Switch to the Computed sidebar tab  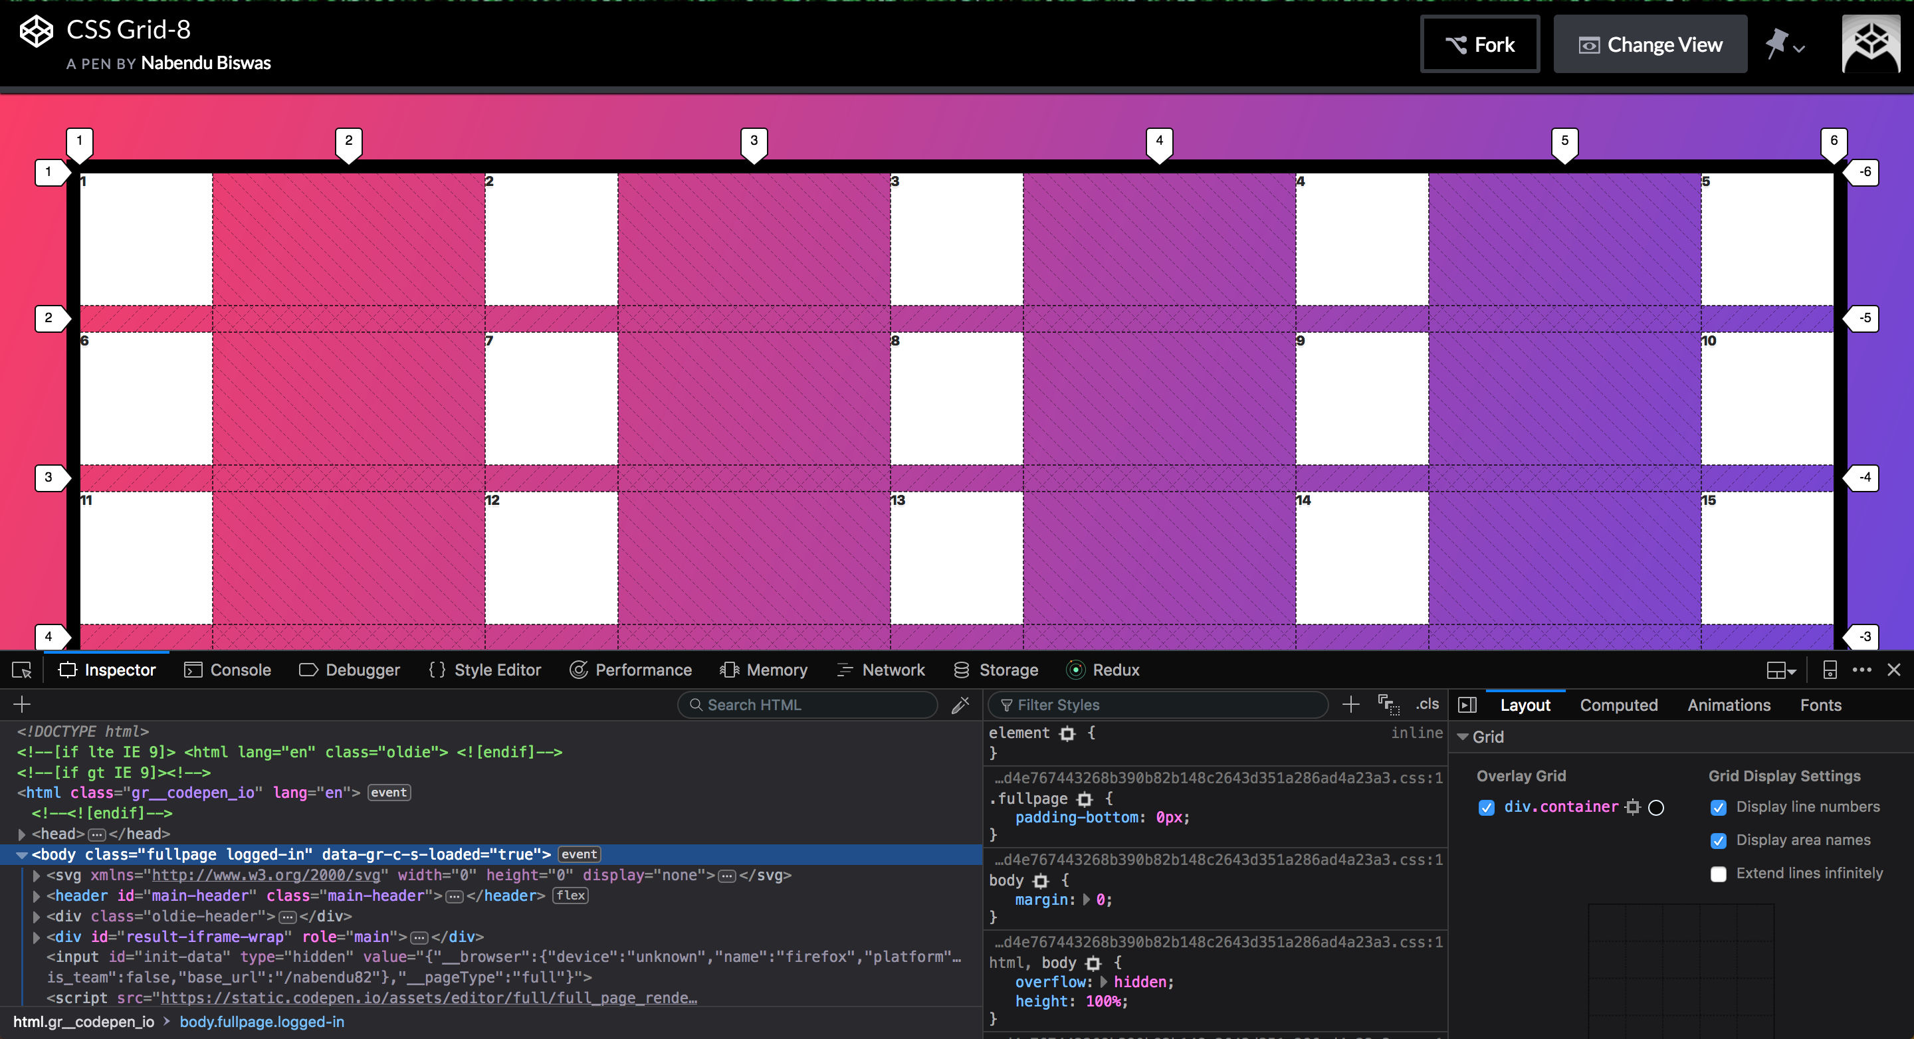click(x=1618, y=705)
